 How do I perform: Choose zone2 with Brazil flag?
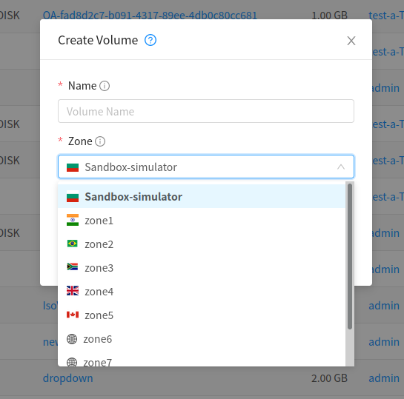point(202,244)
